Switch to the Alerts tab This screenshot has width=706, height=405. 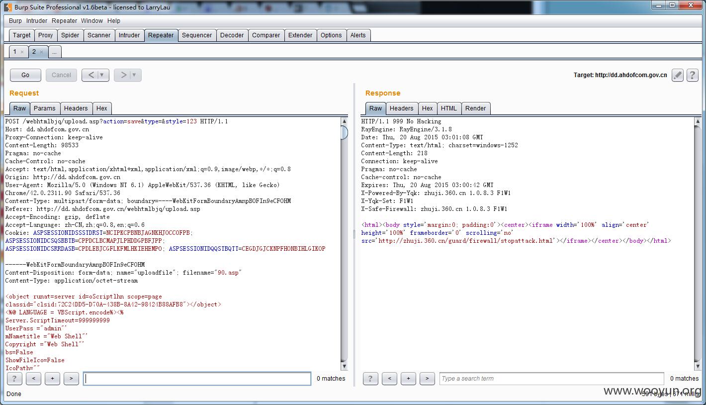coord(358,35)
